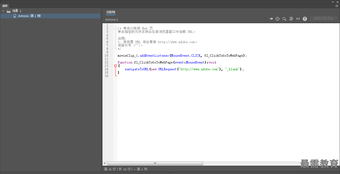Click line number 16 in the gutter
The width and height of the screenshot is (340, 174).
click(106, 76)
